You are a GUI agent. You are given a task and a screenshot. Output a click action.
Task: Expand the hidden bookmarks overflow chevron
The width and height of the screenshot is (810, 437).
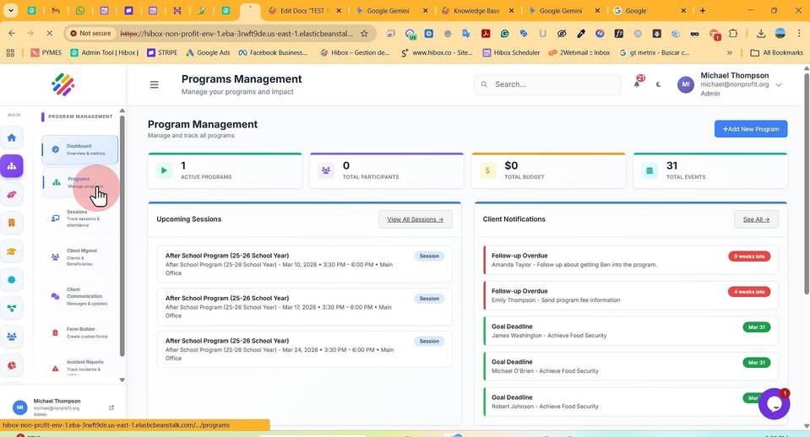[730, 52]
